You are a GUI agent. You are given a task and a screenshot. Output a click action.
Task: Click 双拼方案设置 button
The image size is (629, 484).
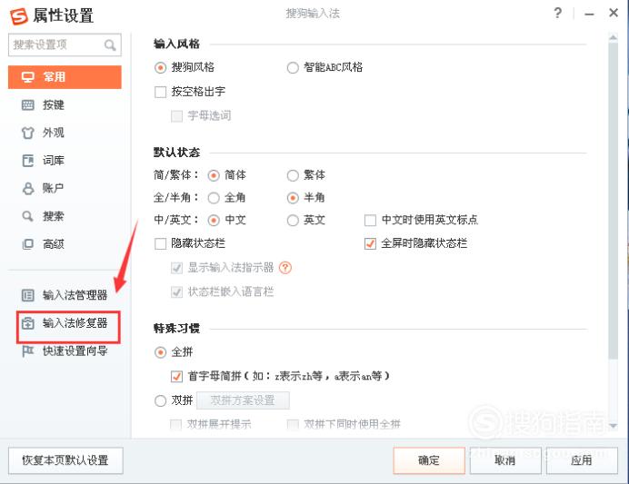(243, 400)
